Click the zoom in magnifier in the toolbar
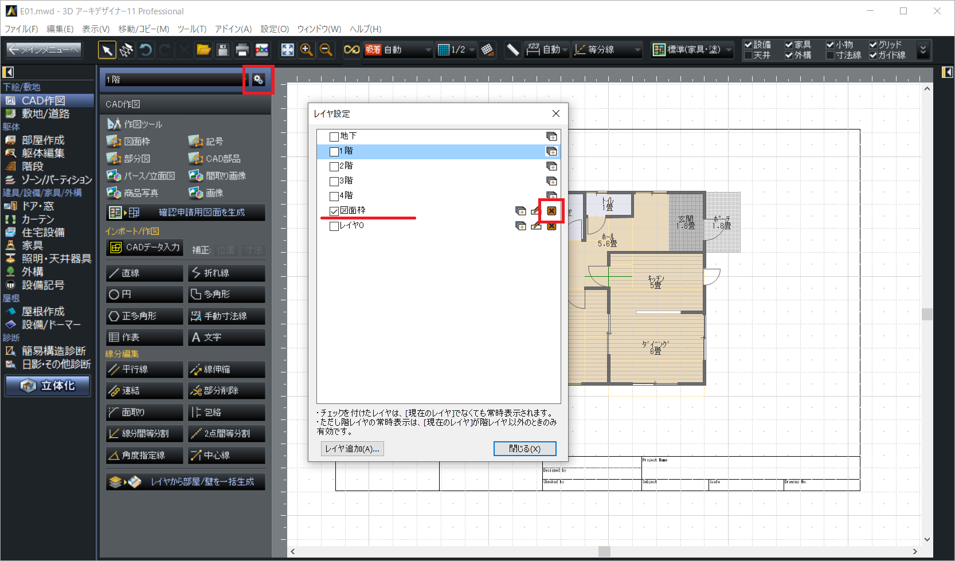The width and height of the screenshot is (955, 561). click(307, 50)
